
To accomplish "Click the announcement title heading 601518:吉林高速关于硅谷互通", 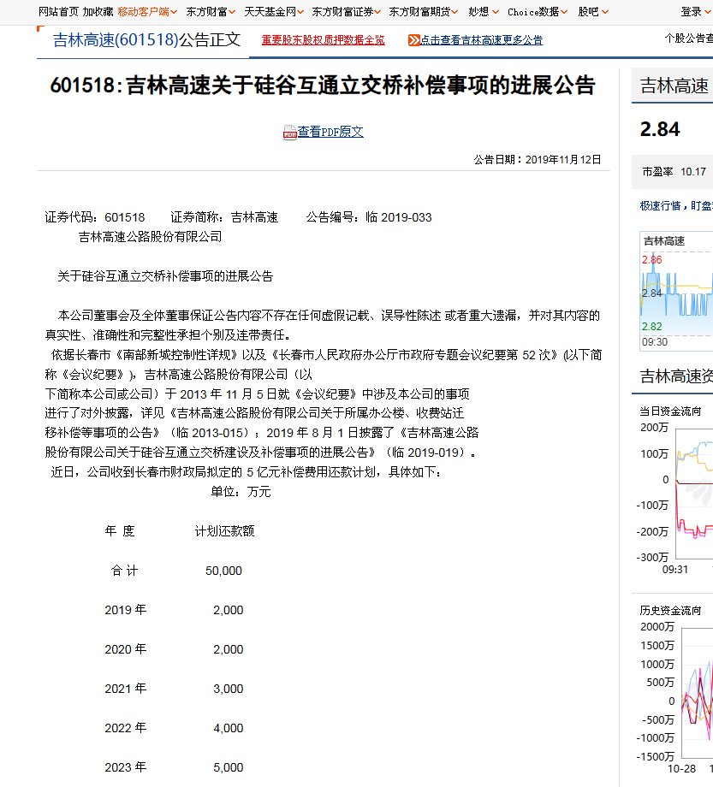I will (x=323, y=86).
